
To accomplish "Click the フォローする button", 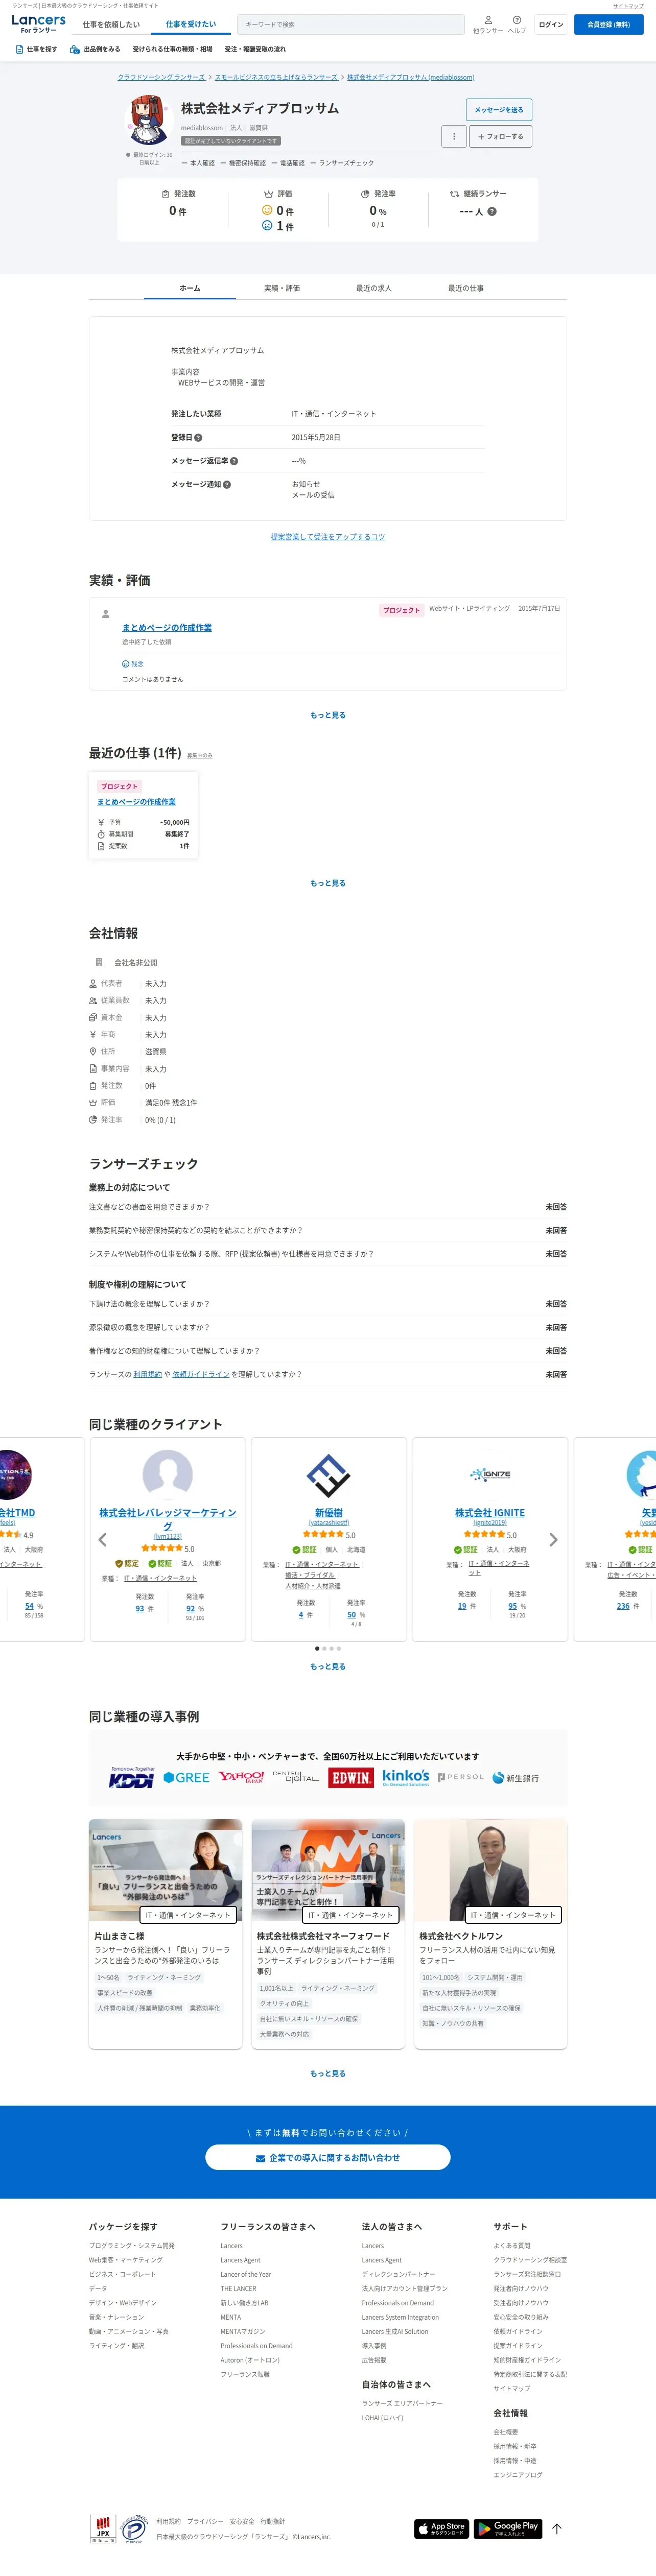I will [x=500, y=136].
